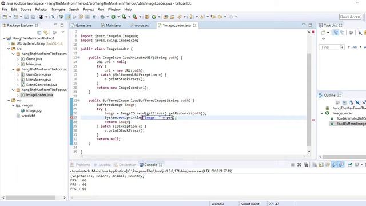The width and height of the screenshot is (366, 206).
Task: Click the All filter link in Task List
Action: [x=355, y=47]
